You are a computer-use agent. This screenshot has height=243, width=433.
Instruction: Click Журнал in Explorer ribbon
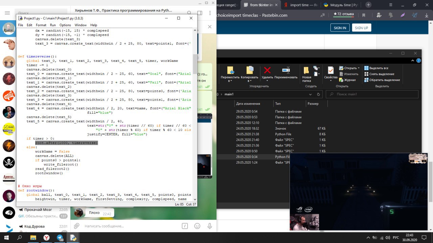coord(347,80)
